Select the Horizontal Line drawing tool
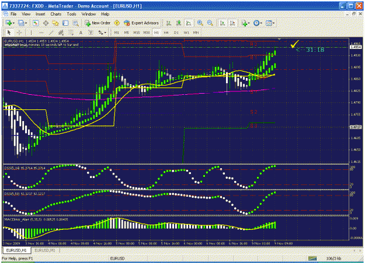Image resolution: width=365 pixels, height=263 pixels. 41,33
